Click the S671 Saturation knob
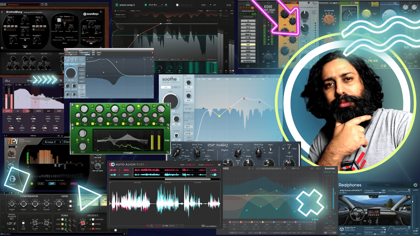Screen dimensions: 420x236 click(329, 20)
